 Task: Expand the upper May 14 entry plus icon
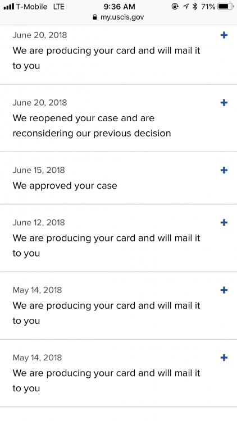tap(224, 290)
